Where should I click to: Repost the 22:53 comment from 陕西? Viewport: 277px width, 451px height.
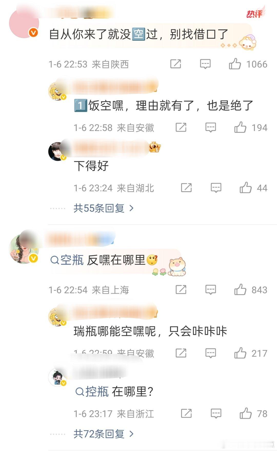[176, 64]
